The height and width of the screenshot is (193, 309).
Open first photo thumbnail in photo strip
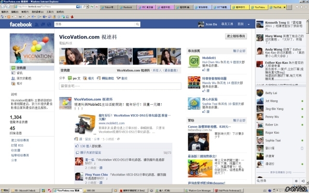click(x=71, y=56)
